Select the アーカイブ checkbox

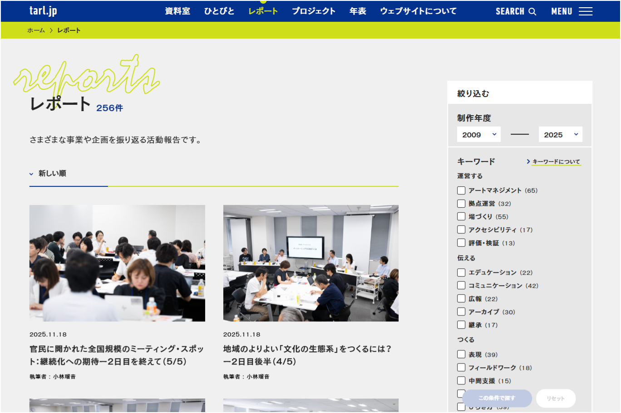[461, 312]
